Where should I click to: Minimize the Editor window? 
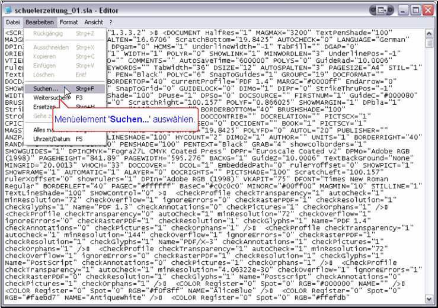[x=402, y=9]
